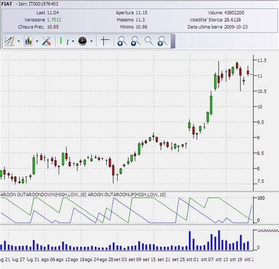The height and width of the screenshot is (269, 279).
Task: Switch to green candlestick chart style
Action: pyautogui.click(x=61, y=41)
